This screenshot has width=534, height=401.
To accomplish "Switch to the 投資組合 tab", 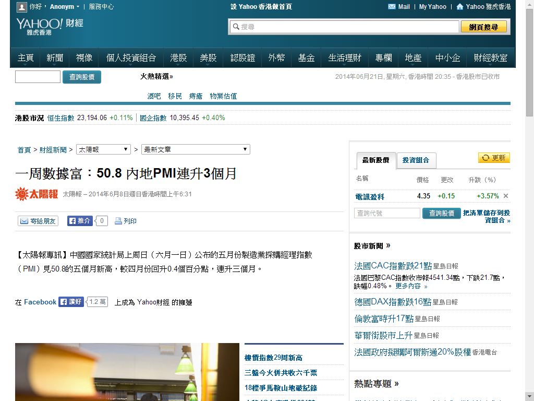I will click(x=416, y=160).
